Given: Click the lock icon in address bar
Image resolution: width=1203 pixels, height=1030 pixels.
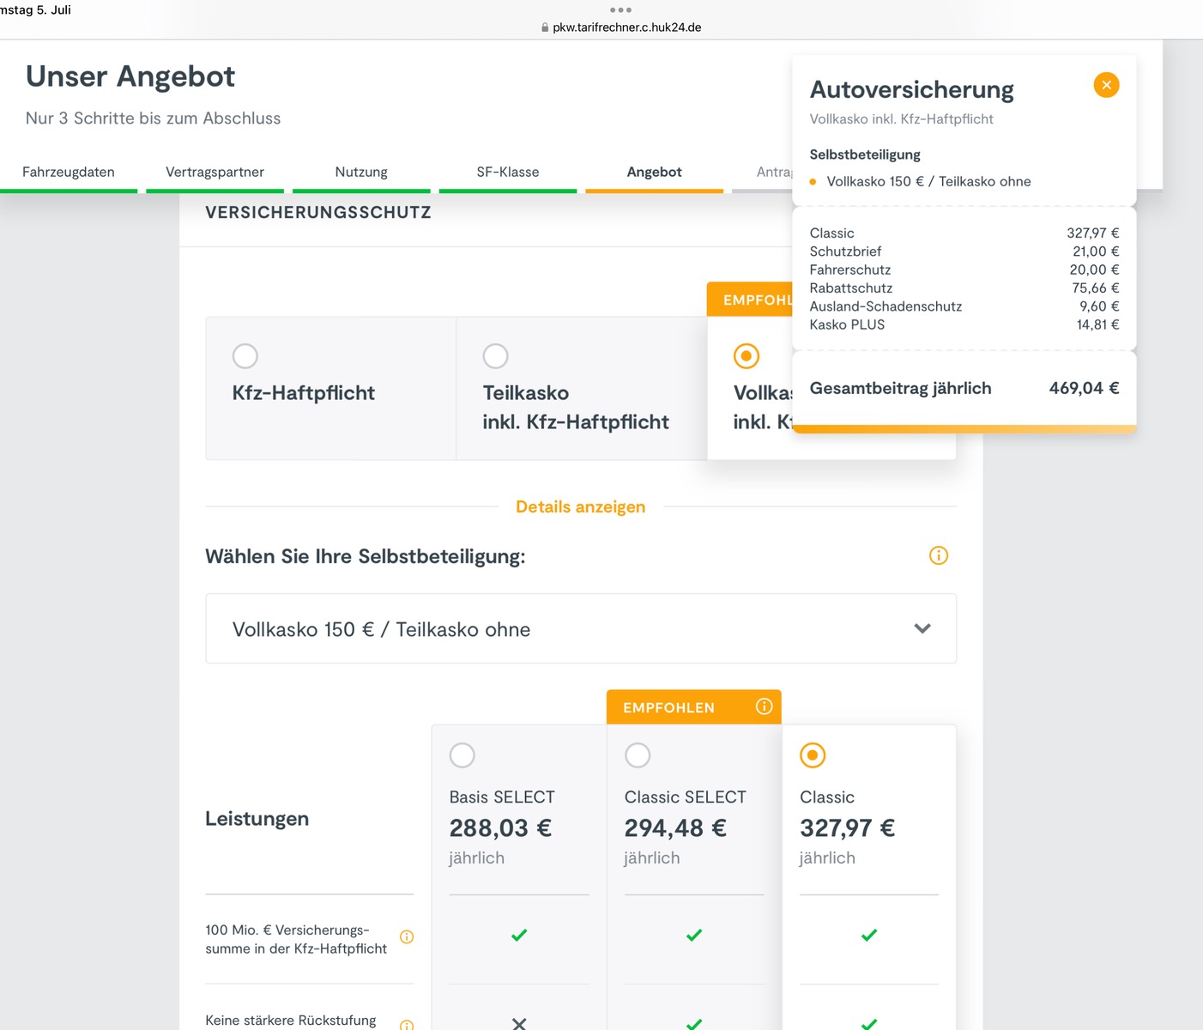Looking at the screenshot, I should click(x=545, y=27).
